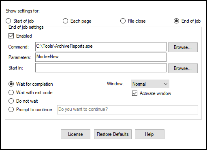Click the Do you want to continue prompt field
The image size is (207, 150).
(x=128, y=110)
